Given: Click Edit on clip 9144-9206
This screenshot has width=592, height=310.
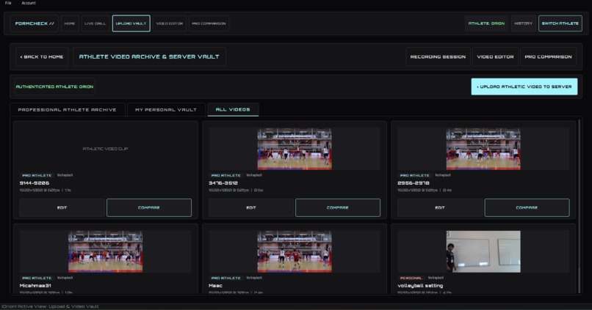Looking at the screenshot, I should coord(62,207).
